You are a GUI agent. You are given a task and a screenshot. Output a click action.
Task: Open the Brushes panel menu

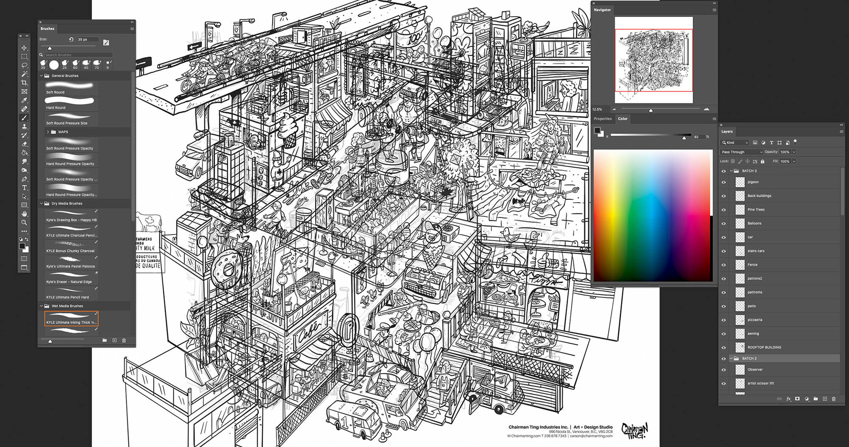click(132, 29)
